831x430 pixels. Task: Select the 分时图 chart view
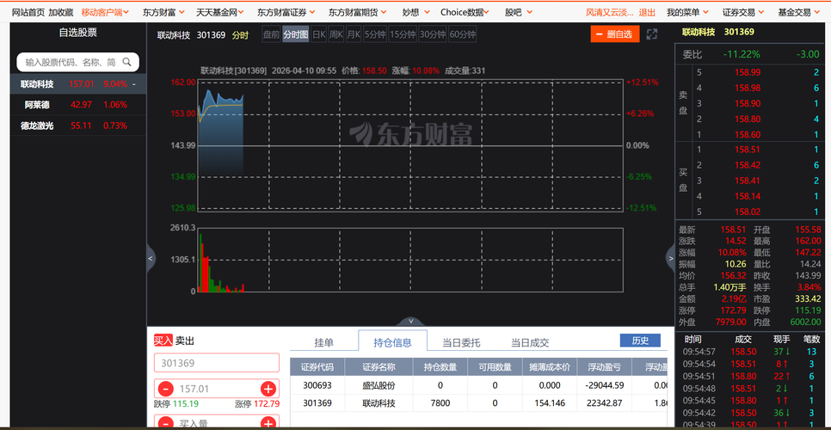pyautogui.click(x=296, y=35)
